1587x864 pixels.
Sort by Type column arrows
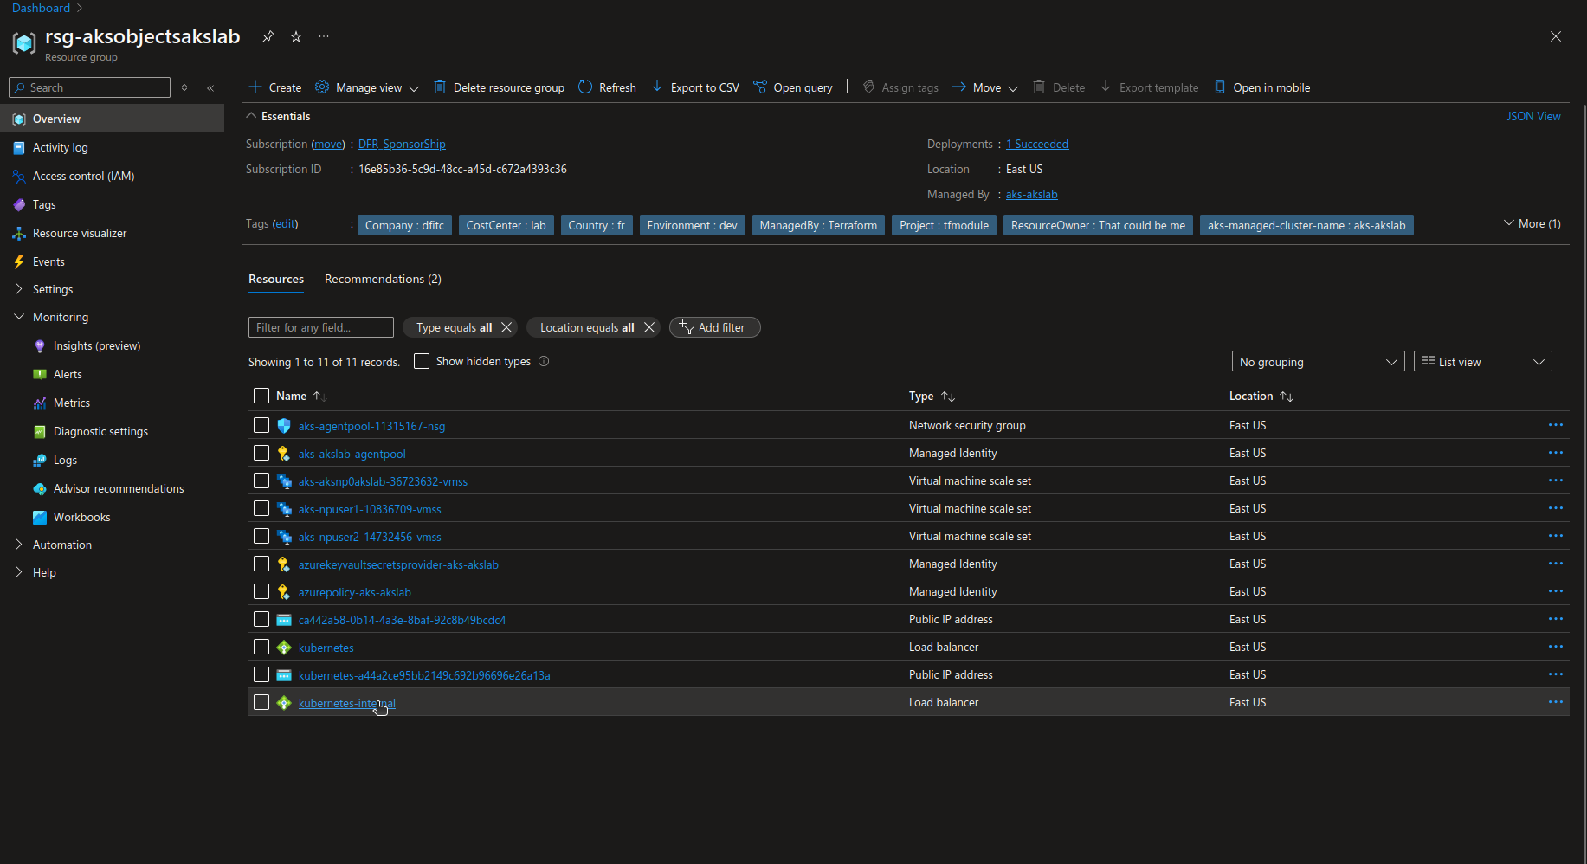948,397
